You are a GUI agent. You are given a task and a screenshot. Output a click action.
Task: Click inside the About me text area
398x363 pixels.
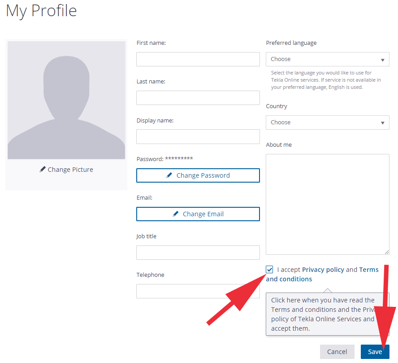(x=328, y=204)
